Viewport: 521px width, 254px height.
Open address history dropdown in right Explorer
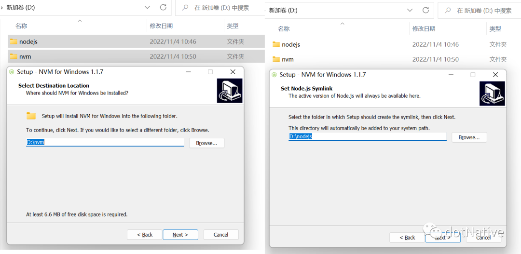(x=410, y=10)
